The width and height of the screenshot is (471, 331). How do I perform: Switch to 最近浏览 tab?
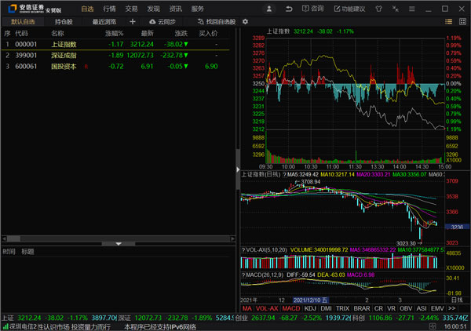tap(104, 22)
